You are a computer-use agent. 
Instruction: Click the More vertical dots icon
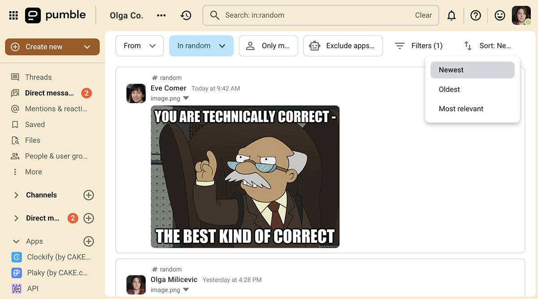coord(15,172)
